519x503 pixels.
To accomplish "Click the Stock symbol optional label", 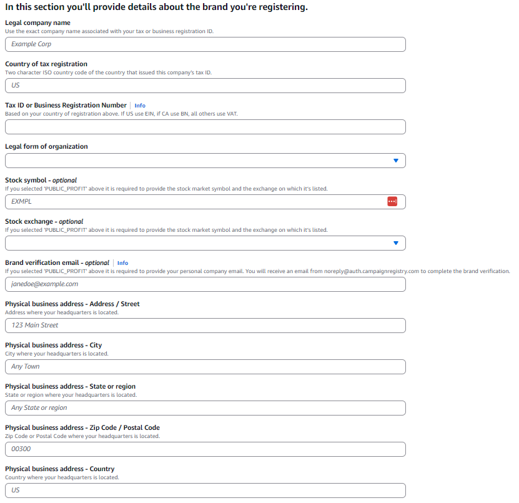I will click(x=41, y=180).
